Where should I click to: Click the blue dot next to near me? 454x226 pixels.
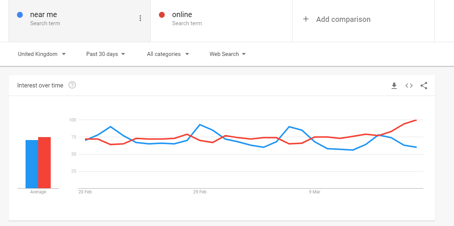point(20,15)
